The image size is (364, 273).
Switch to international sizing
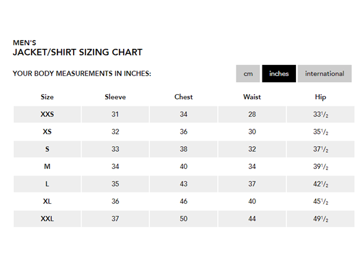tap(324, 74)
